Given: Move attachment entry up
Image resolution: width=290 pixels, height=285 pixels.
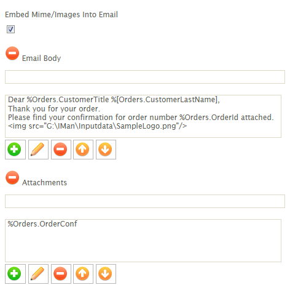Looking at the screenshot, I should click(x=83, y=274).
